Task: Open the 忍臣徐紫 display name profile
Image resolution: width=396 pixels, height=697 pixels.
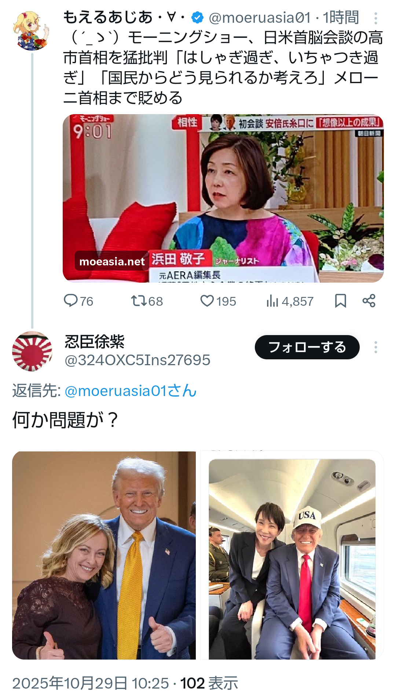Action: click(x=95, y=342)
